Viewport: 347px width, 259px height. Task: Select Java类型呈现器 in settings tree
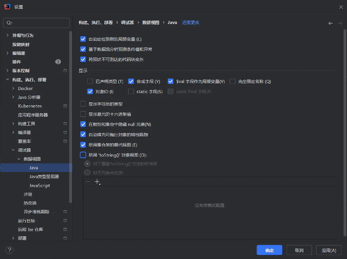point(44,176)
